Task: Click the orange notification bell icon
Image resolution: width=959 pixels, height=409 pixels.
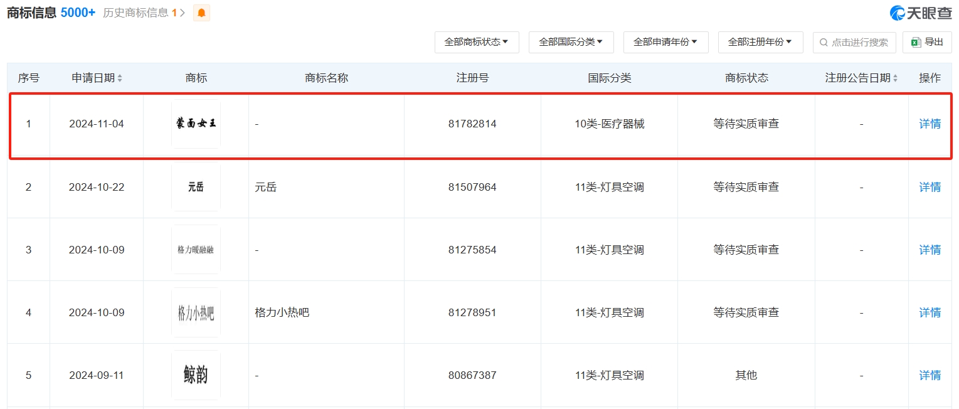Action: pyautogui.click(x=201, y=13)
